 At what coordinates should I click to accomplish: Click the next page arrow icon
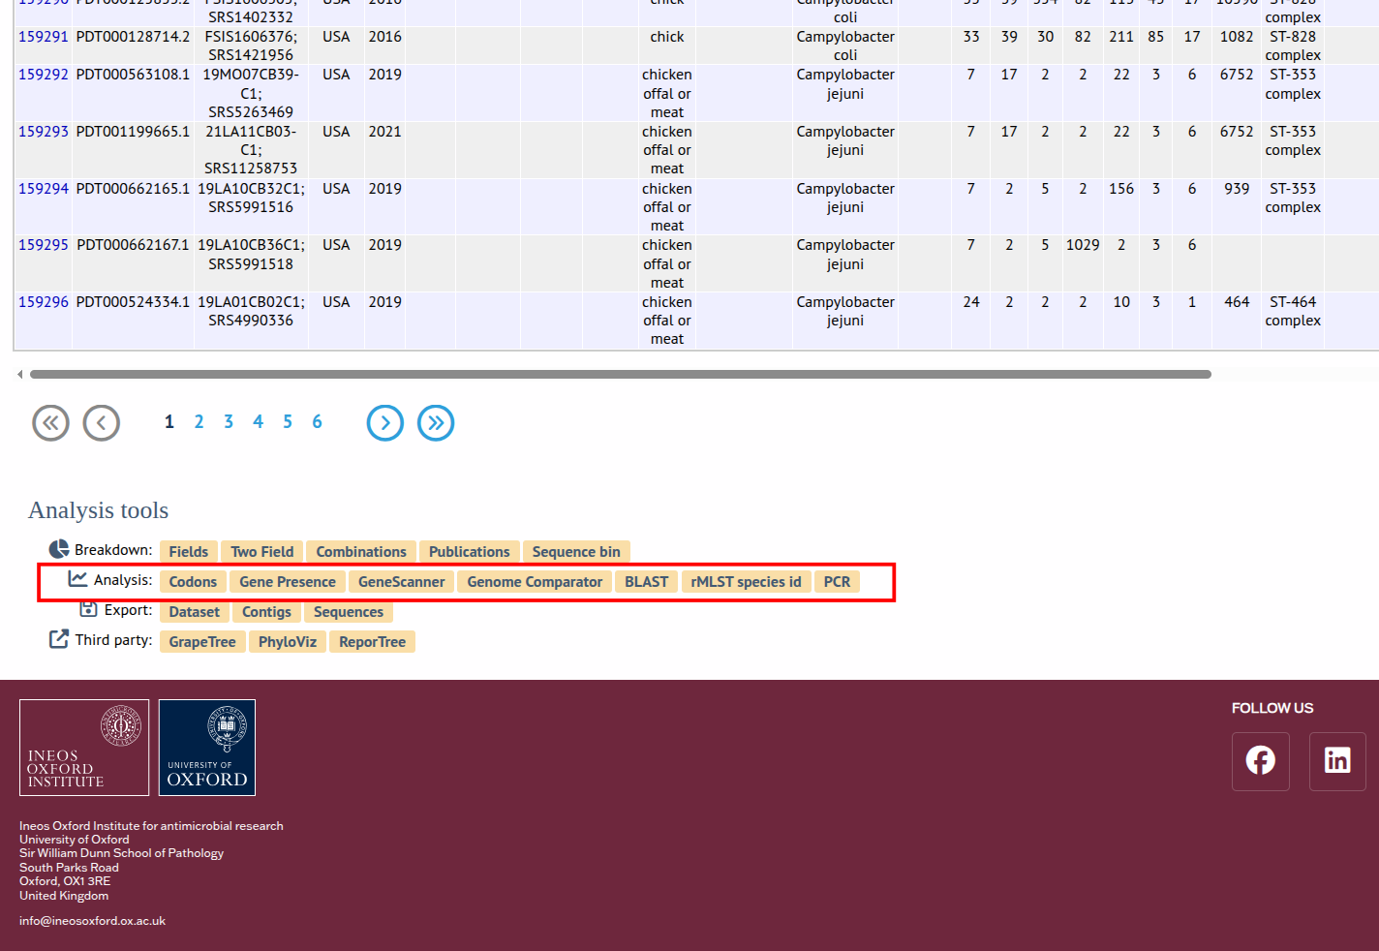pyautogui.click(x=385, y=423)
